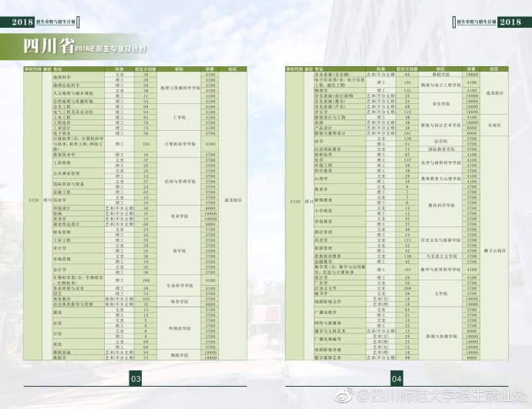Image resolution: width=532 pixels, height=409 pixels.
Task: Click the '教师教育与心理学院' college cell
Action: [x=440, y=179]
